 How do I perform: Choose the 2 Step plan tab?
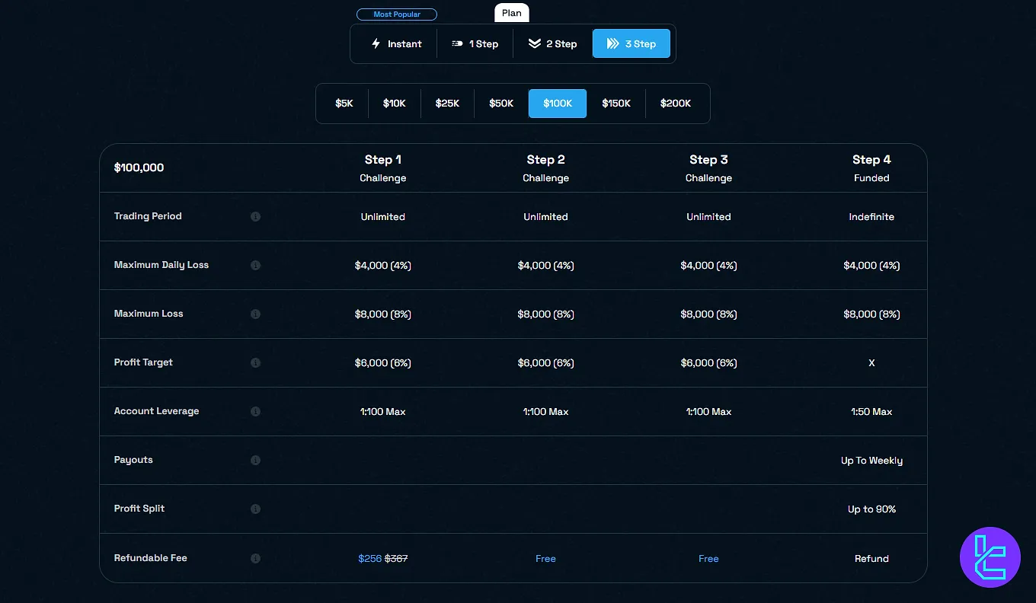click(553, 44)
